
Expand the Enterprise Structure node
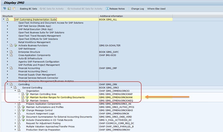coord(7,52)
